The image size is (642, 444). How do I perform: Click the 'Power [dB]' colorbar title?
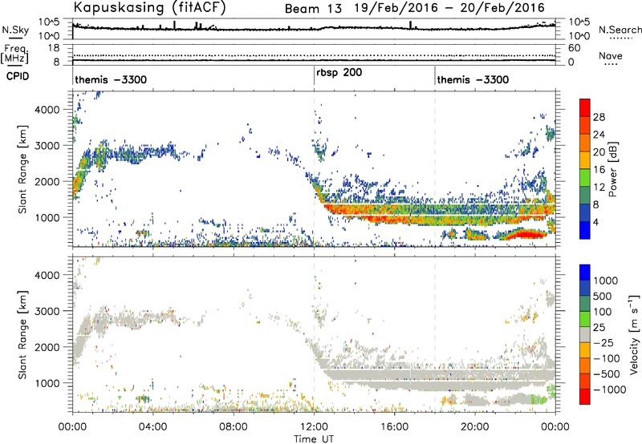click(x=612, y=169)
